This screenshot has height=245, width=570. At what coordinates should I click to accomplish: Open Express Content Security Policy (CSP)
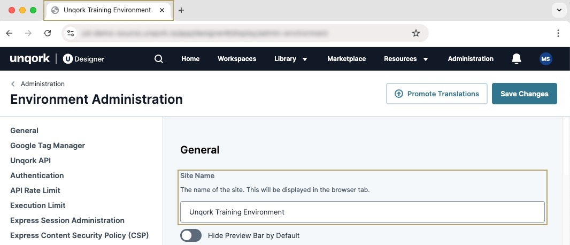pos(80,235)
